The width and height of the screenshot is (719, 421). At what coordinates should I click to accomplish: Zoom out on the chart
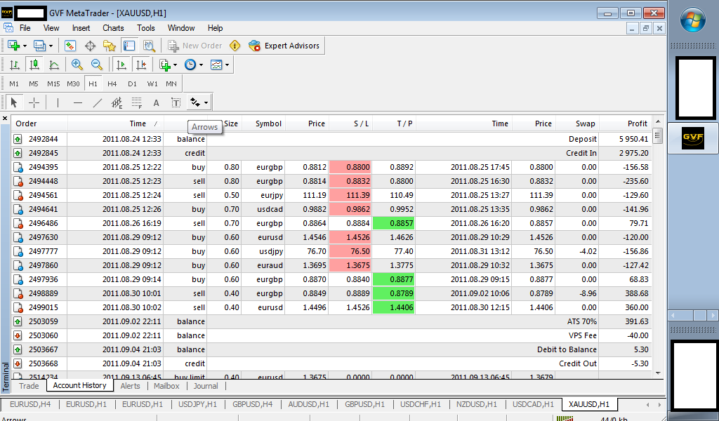coord(97,65)
